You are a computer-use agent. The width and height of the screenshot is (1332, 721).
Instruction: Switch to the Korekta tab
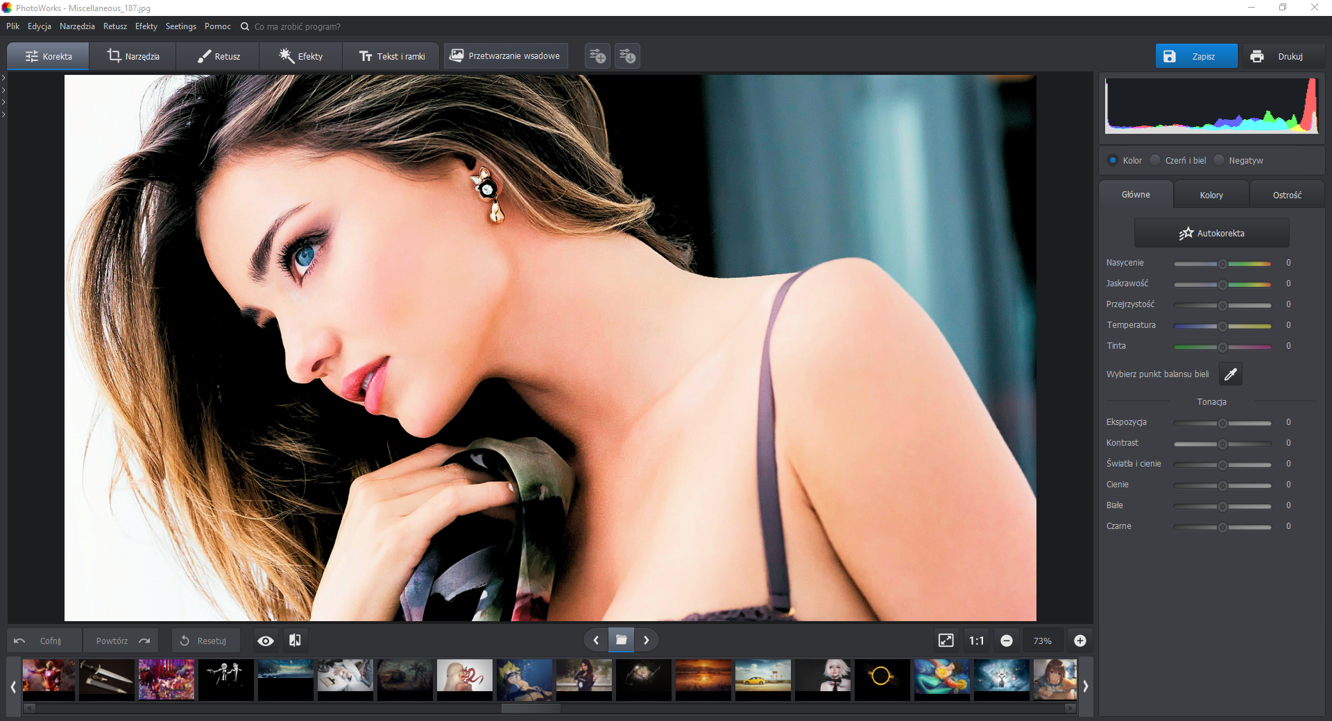click(x=48, y=56)
